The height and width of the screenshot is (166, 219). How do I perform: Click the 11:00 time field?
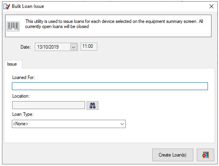89,47
